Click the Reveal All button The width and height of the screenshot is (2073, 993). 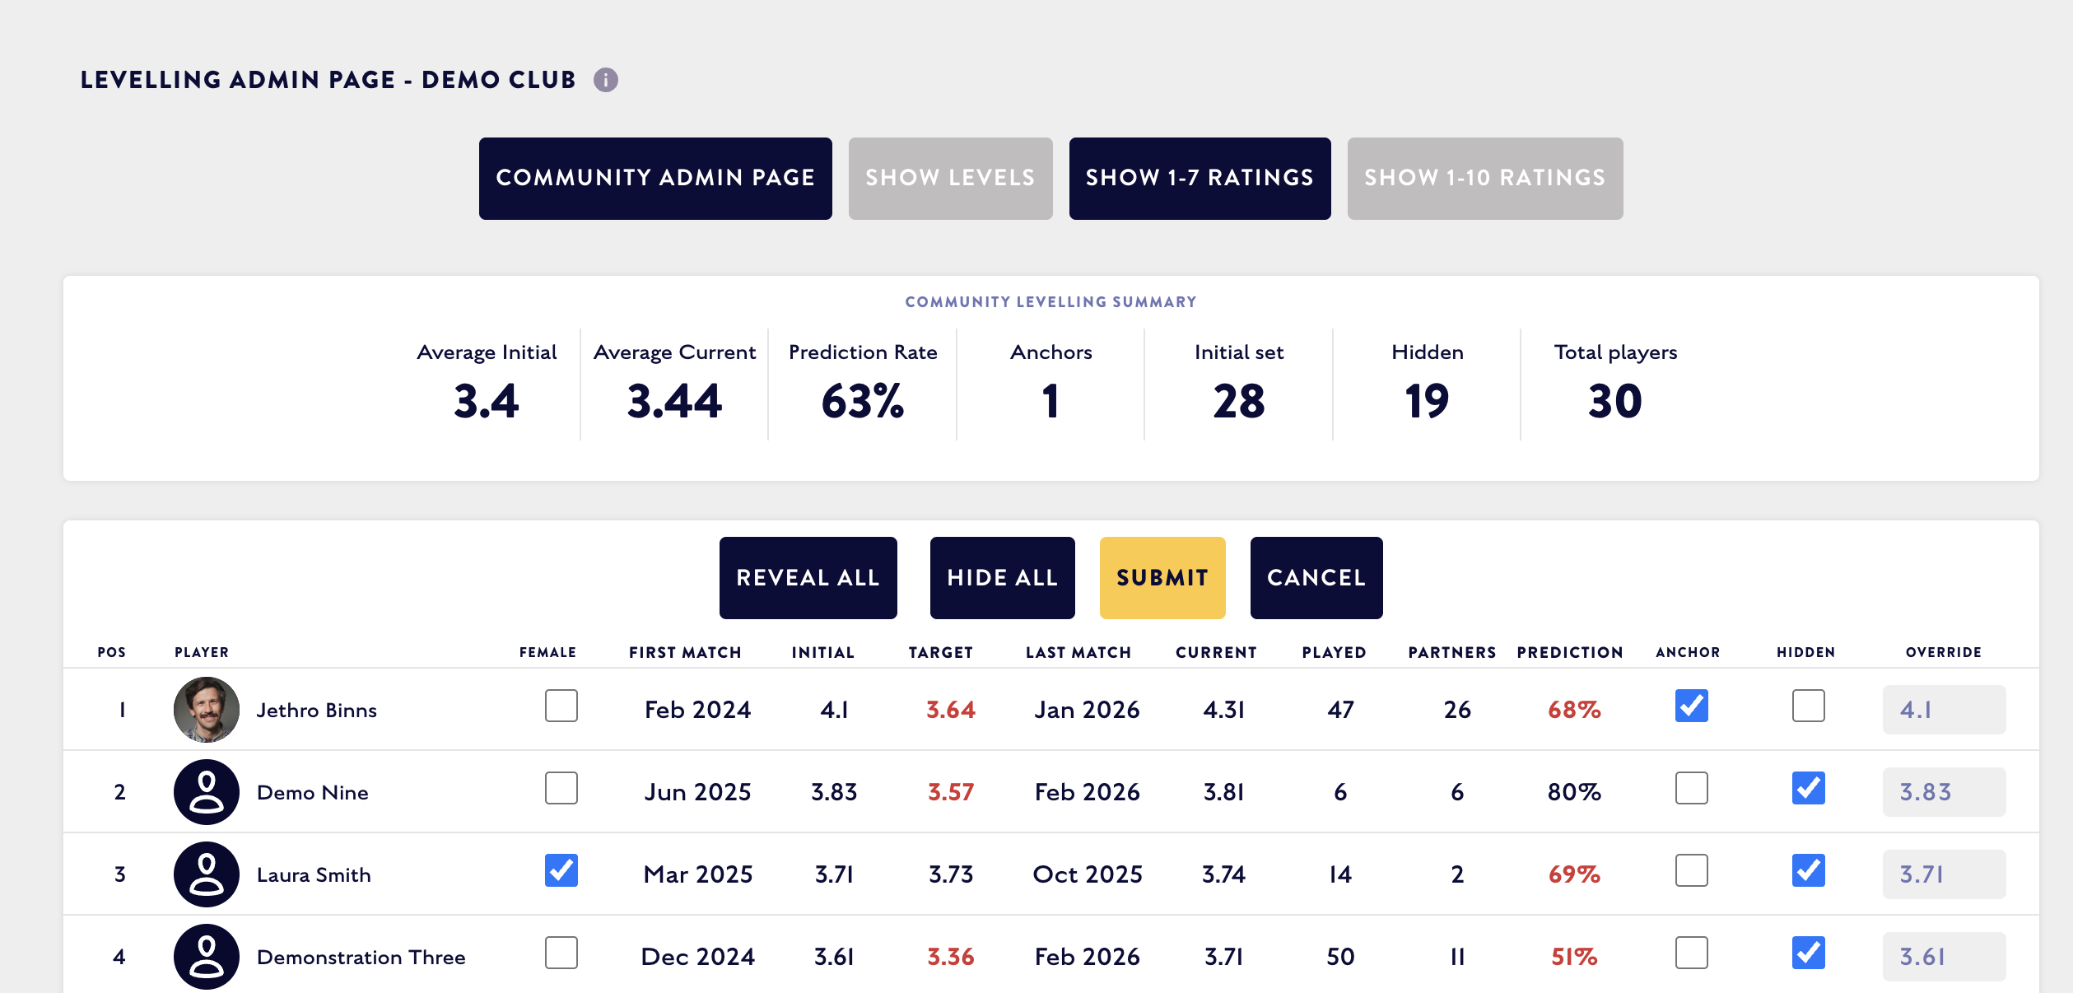point(808,577)
